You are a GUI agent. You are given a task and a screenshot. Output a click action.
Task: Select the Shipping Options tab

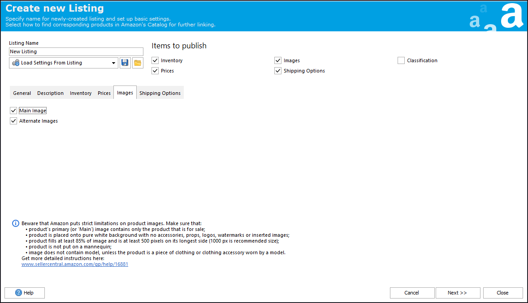(160, 93)
